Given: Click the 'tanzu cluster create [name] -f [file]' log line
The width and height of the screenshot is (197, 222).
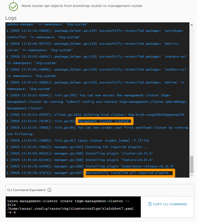Looking at the screenshot, I should tap(78, 140).
